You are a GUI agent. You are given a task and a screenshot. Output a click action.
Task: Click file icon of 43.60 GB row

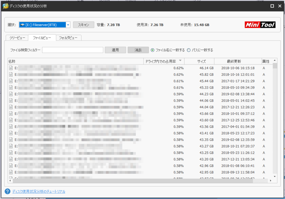[11, 120]
